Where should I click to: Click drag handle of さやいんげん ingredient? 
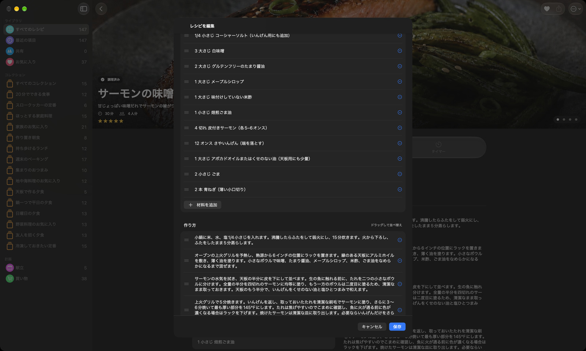(186, 143)
